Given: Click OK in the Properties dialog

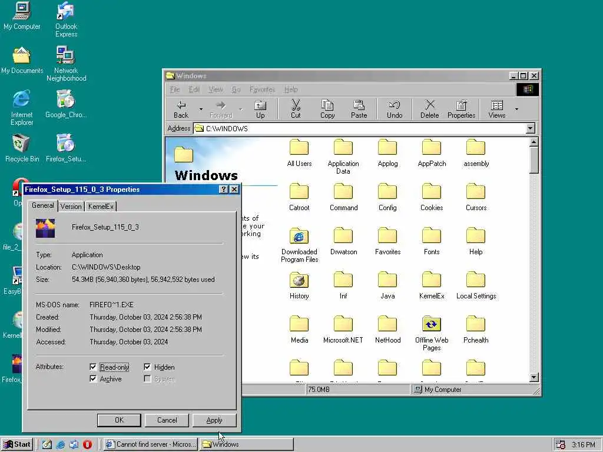Looking at the screenshot, I should [119, 420].
